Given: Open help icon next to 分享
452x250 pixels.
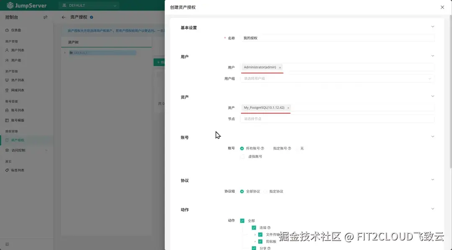Looking at the screenshot, I should [269, 248].
